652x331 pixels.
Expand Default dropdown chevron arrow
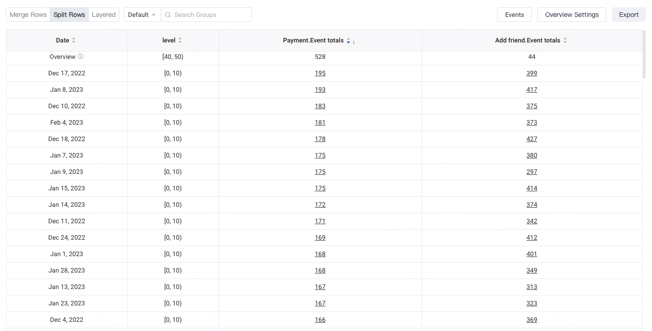pyautogui.click(x=154, y=15)
